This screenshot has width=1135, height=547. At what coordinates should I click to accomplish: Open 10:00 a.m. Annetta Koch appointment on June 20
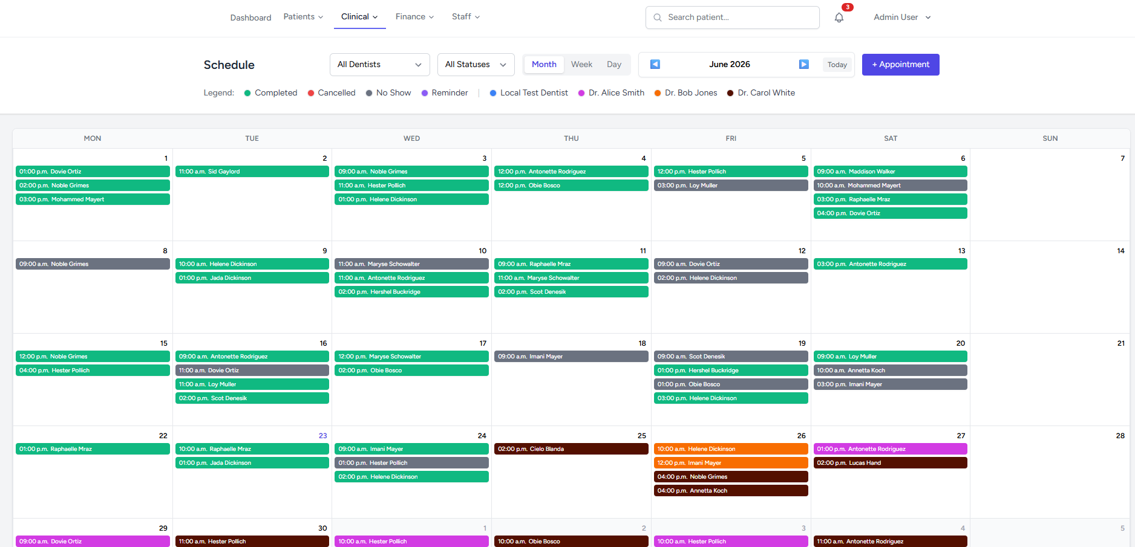click(891, 371)
